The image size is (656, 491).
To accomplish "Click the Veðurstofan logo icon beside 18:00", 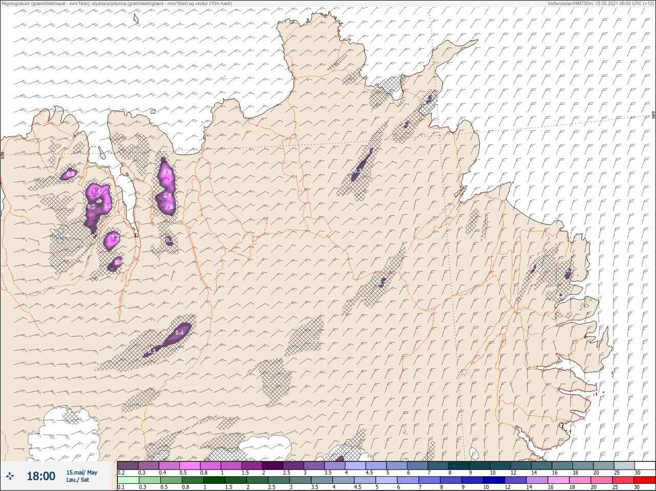I will pyautogui.click(x=11, y=476).
